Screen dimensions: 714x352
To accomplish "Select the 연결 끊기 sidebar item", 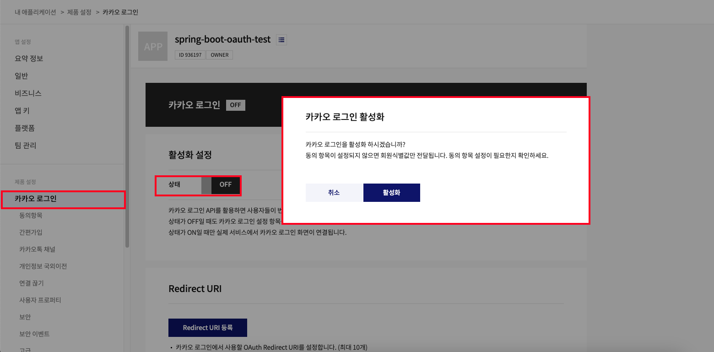I will (32, 283).
